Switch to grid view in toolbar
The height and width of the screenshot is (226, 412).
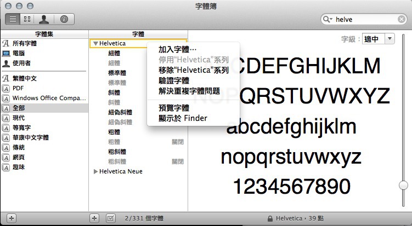click(27, 19)
